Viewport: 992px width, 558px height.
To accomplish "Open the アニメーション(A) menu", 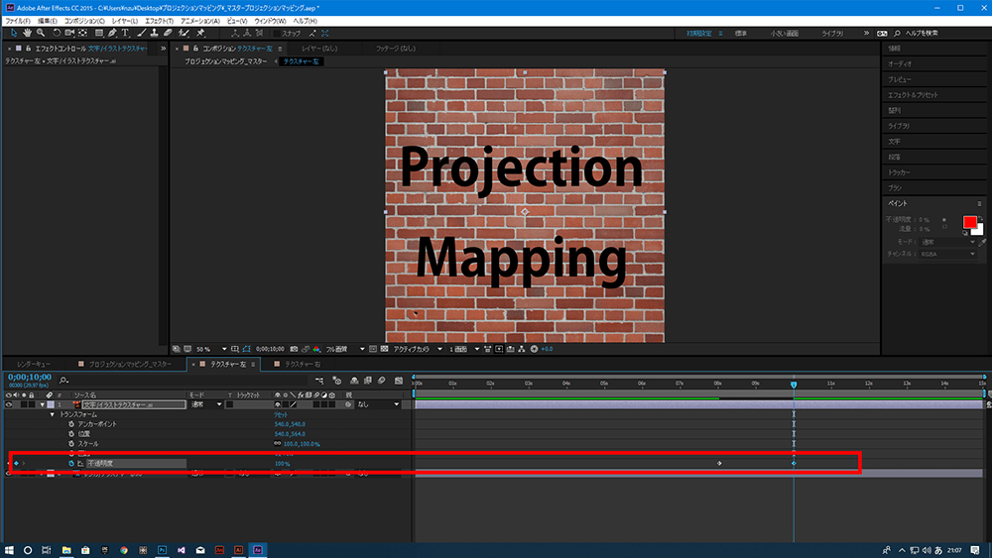I will point(200,21).
